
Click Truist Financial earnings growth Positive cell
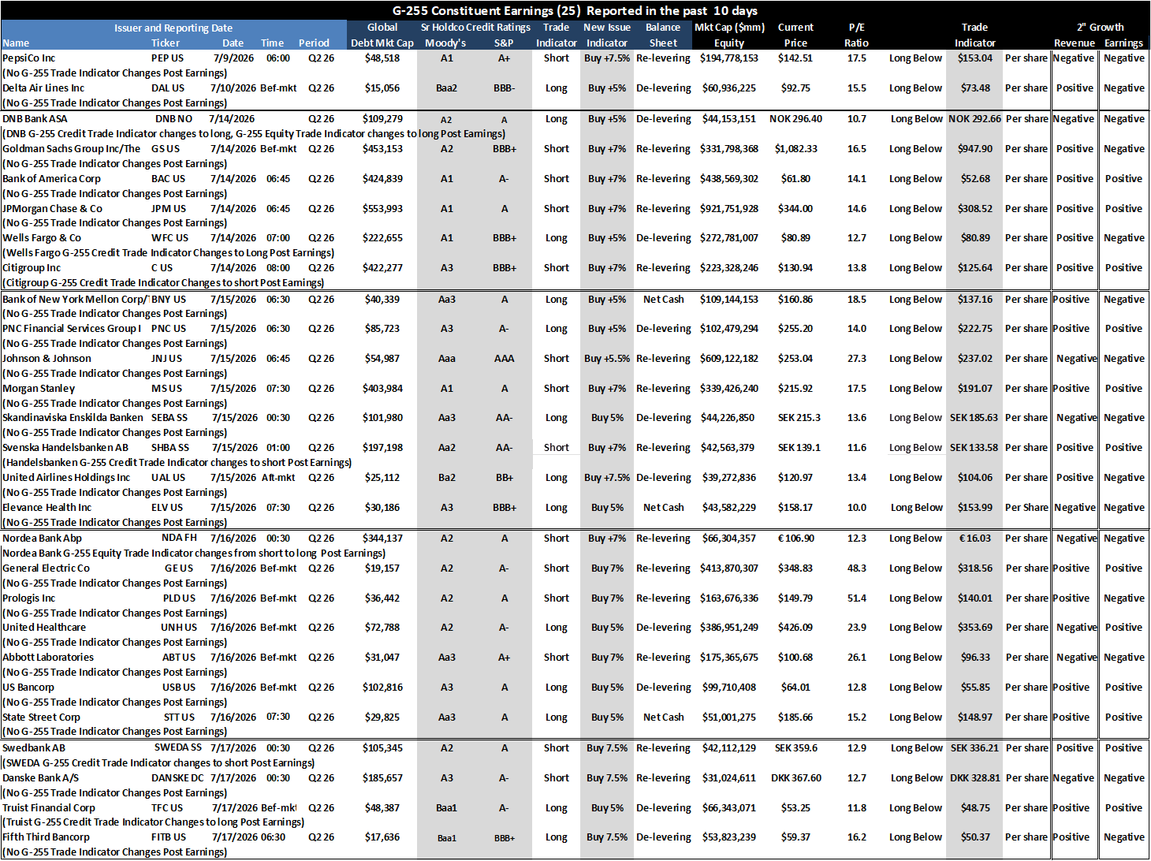click(1123, 808)
